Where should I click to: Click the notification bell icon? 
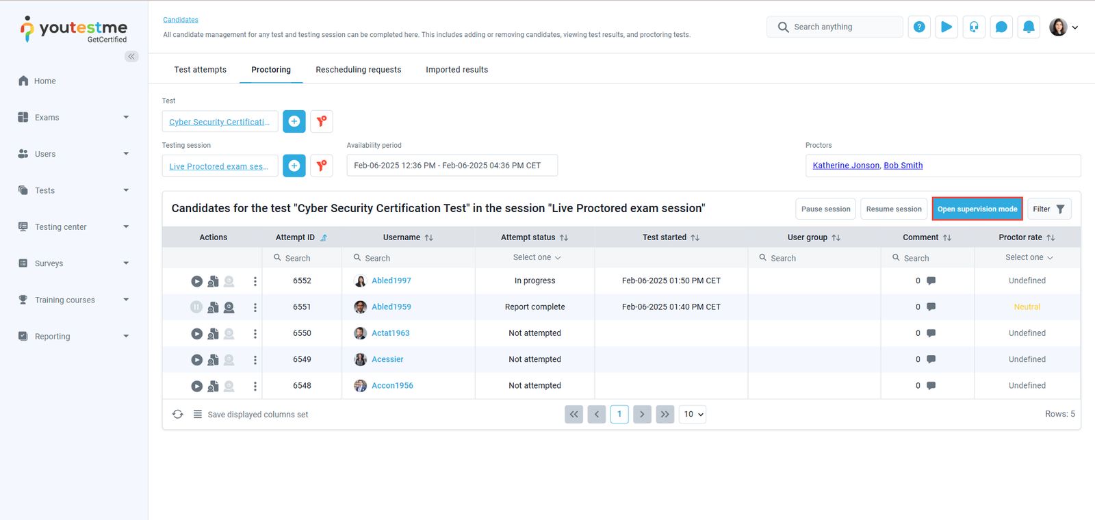tap(1028, 27)
